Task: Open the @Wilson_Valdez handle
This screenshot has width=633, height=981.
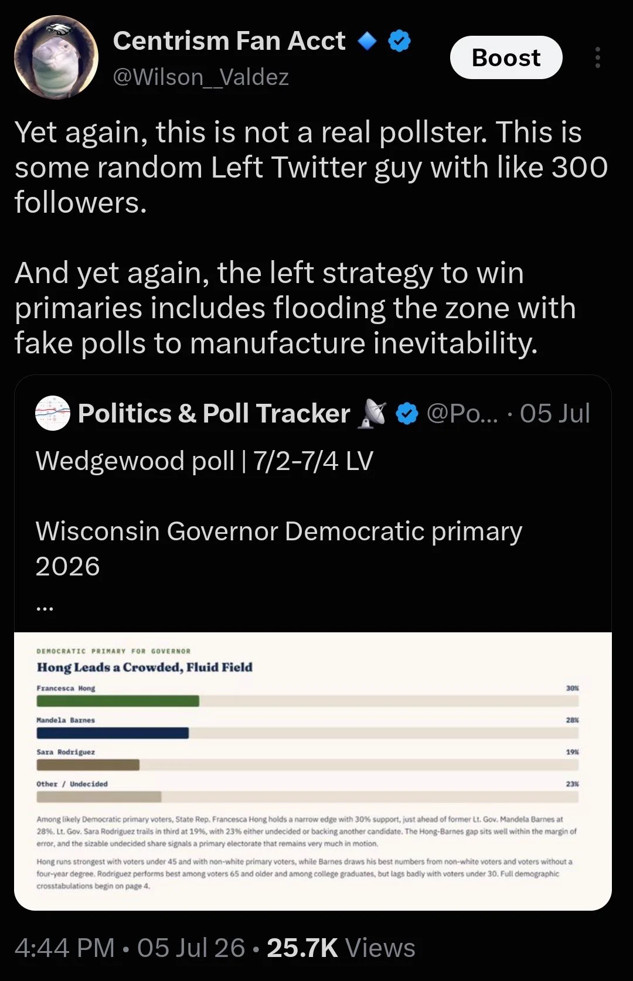Action: (201, 77)
